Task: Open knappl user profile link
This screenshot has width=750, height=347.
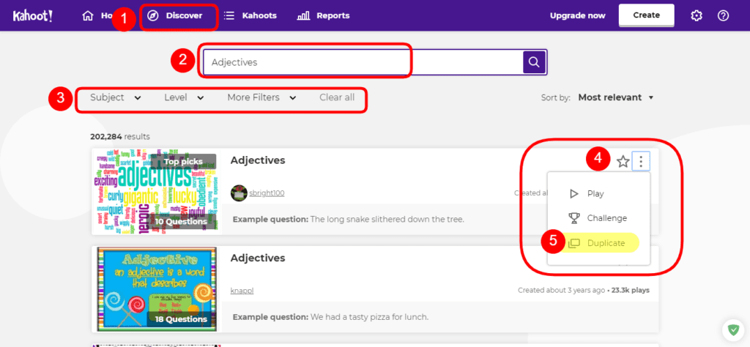Action: click(242, 291)
